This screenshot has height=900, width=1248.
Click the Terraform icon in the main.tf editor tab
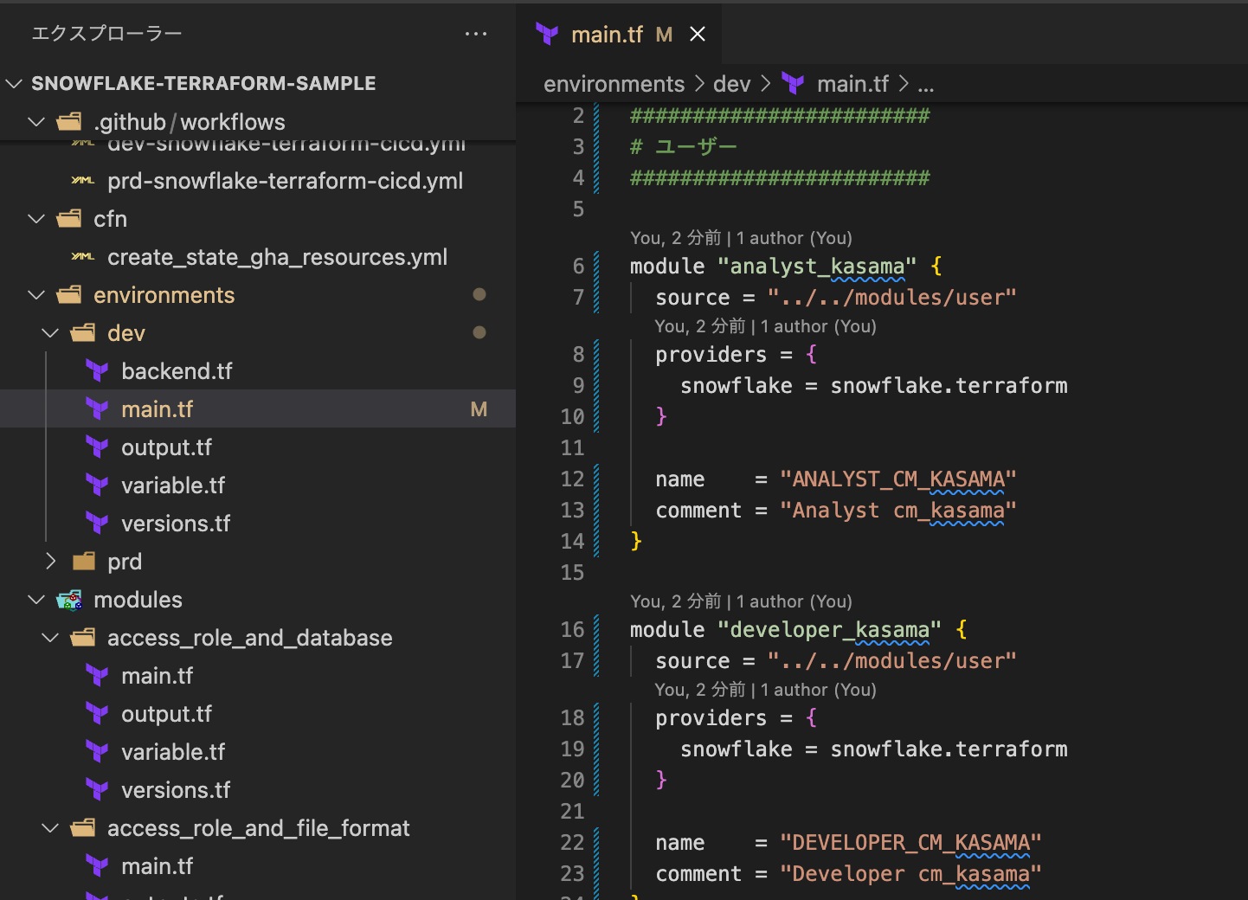(x=547, y=35)
